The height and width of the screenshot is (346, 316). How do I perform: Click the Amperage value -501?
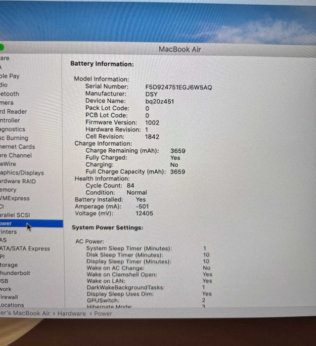142,206
